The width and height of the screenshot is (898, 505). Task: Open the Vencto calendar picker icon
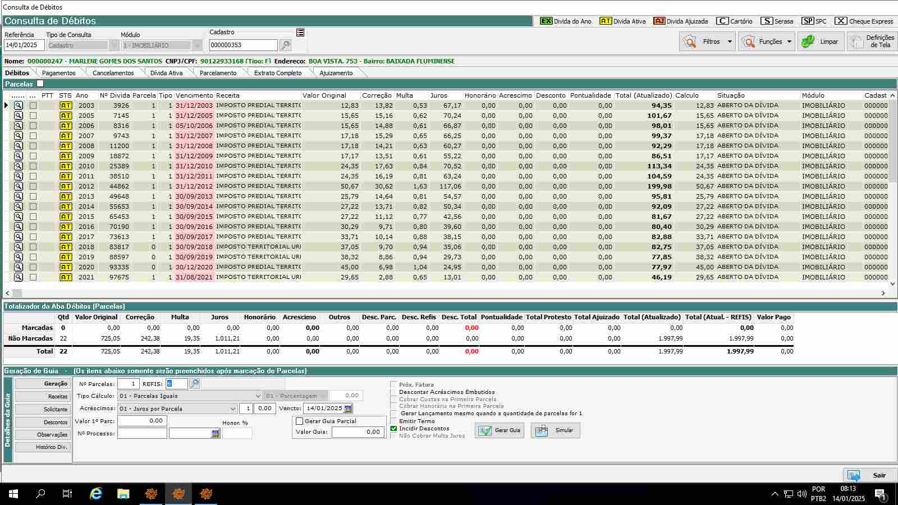348,408
